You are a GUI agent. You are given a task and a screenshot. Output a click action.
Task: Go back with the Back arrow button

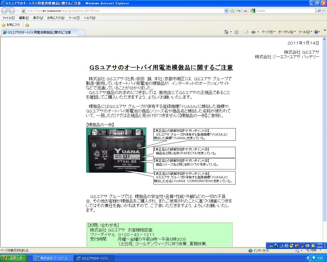point(4,11)
